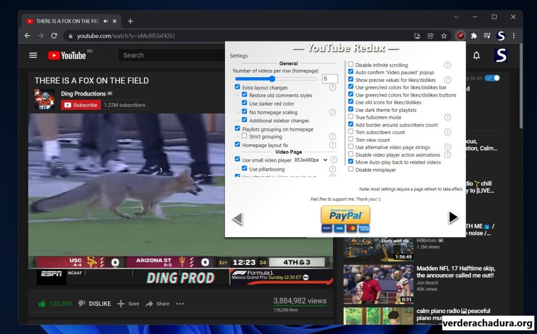Click the install app icon in address bar
Viewport: 537px width, 334px height.
point(417,36)
